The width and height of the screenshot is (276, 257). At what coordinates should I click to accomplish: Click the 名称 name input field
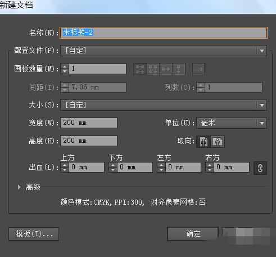[x=164, y=33]
